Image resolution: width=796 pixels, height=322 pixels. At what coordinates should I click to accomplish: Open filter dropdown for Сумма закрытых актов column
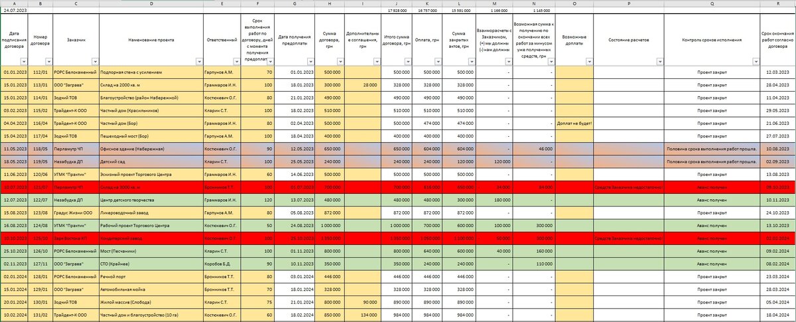coord(471,62)
